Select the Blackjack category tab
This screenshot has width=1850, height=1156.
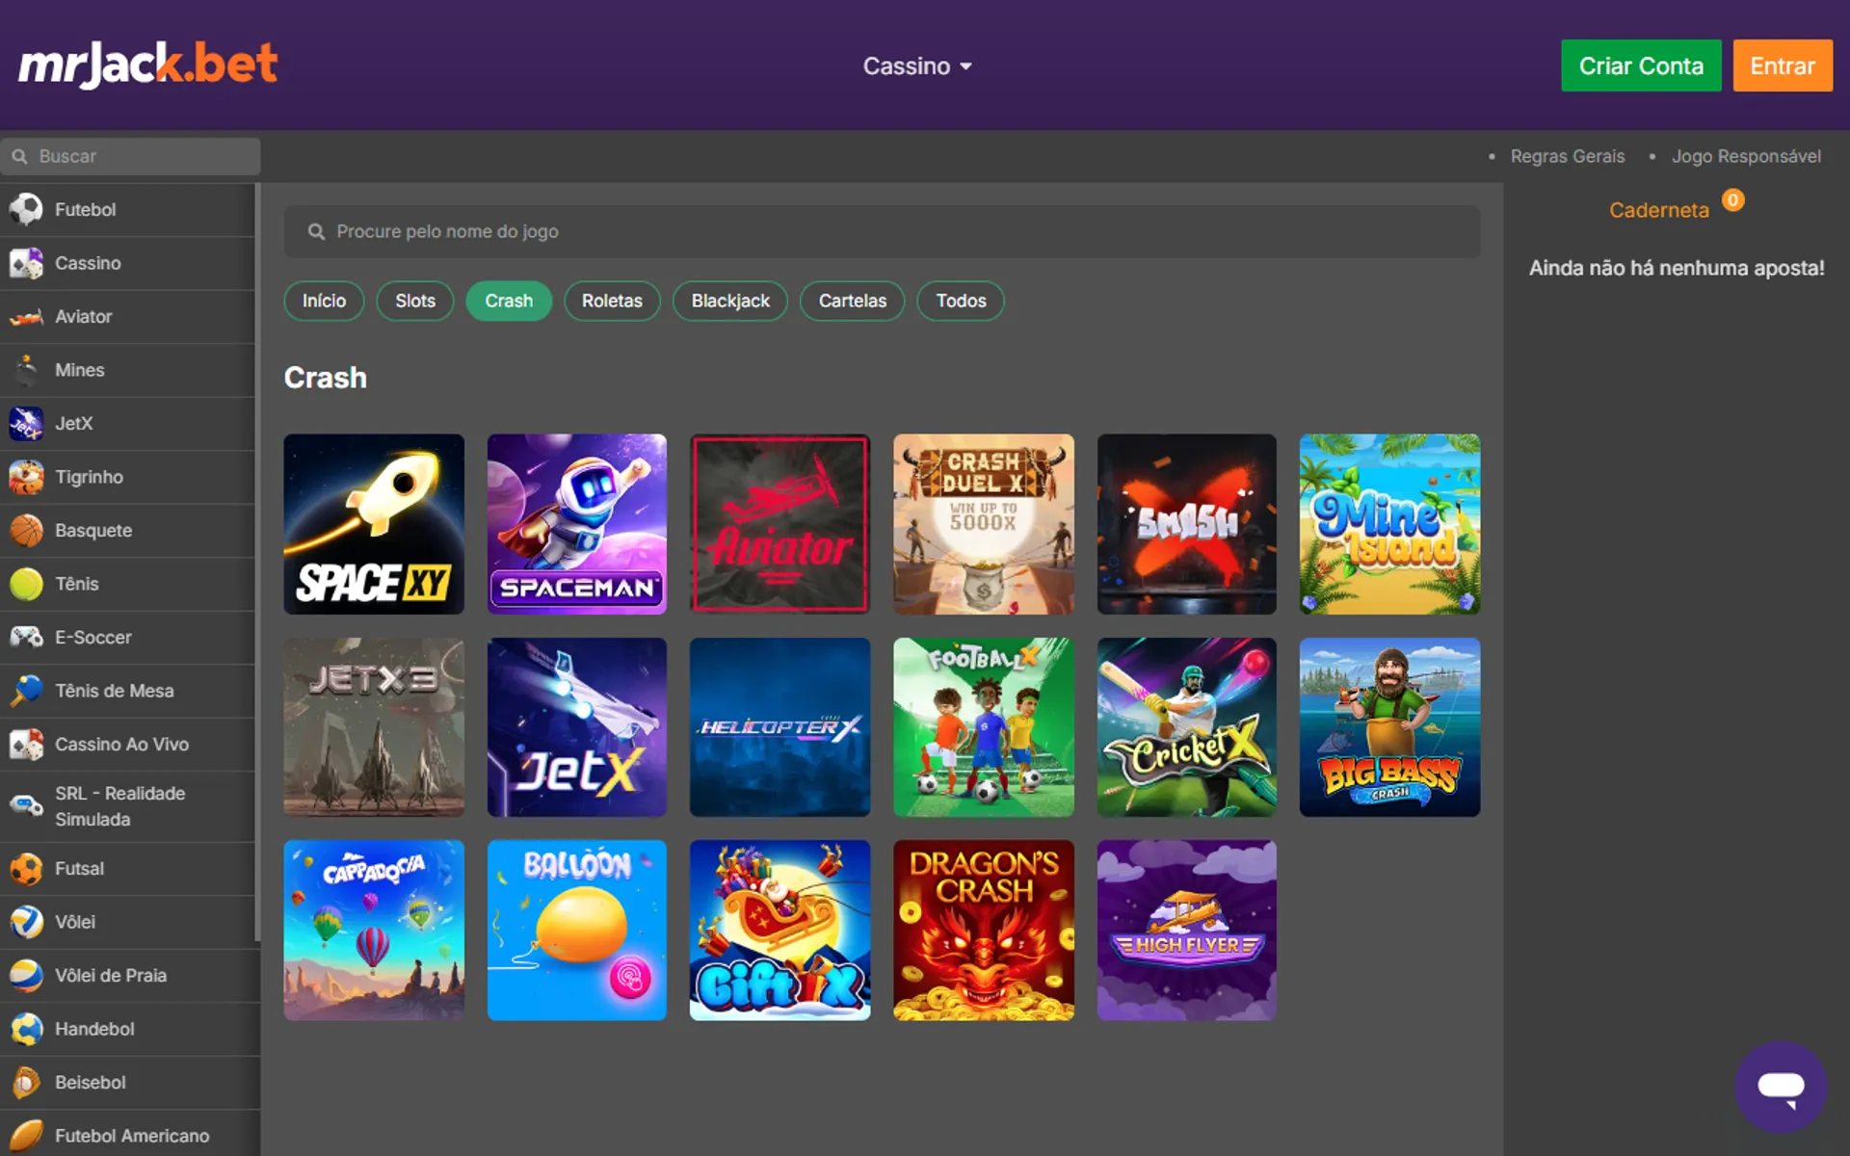coord(730,301)
